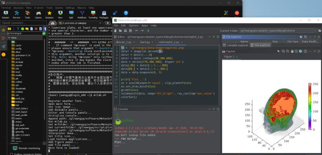Screen dimensions: 322x155
Task: Open the Apps menu in MeteoInfoLab
Action: tap(144, 25)
